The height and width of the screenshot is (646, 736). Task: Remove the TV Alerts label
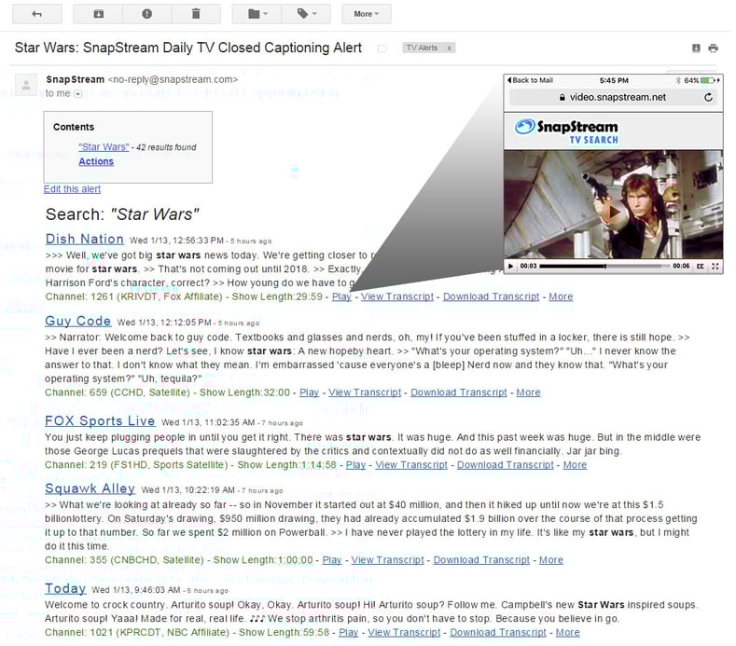tap(449, 48)
